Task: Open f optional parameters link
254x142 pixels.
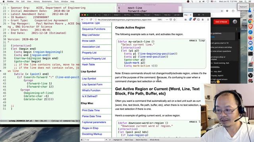Action: click(94, 122)
